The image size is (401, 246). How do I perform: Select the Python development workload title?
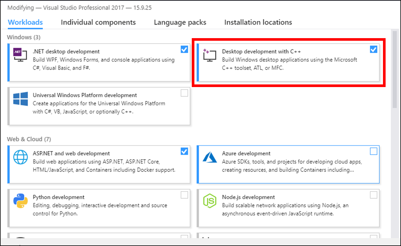[59, 197]
